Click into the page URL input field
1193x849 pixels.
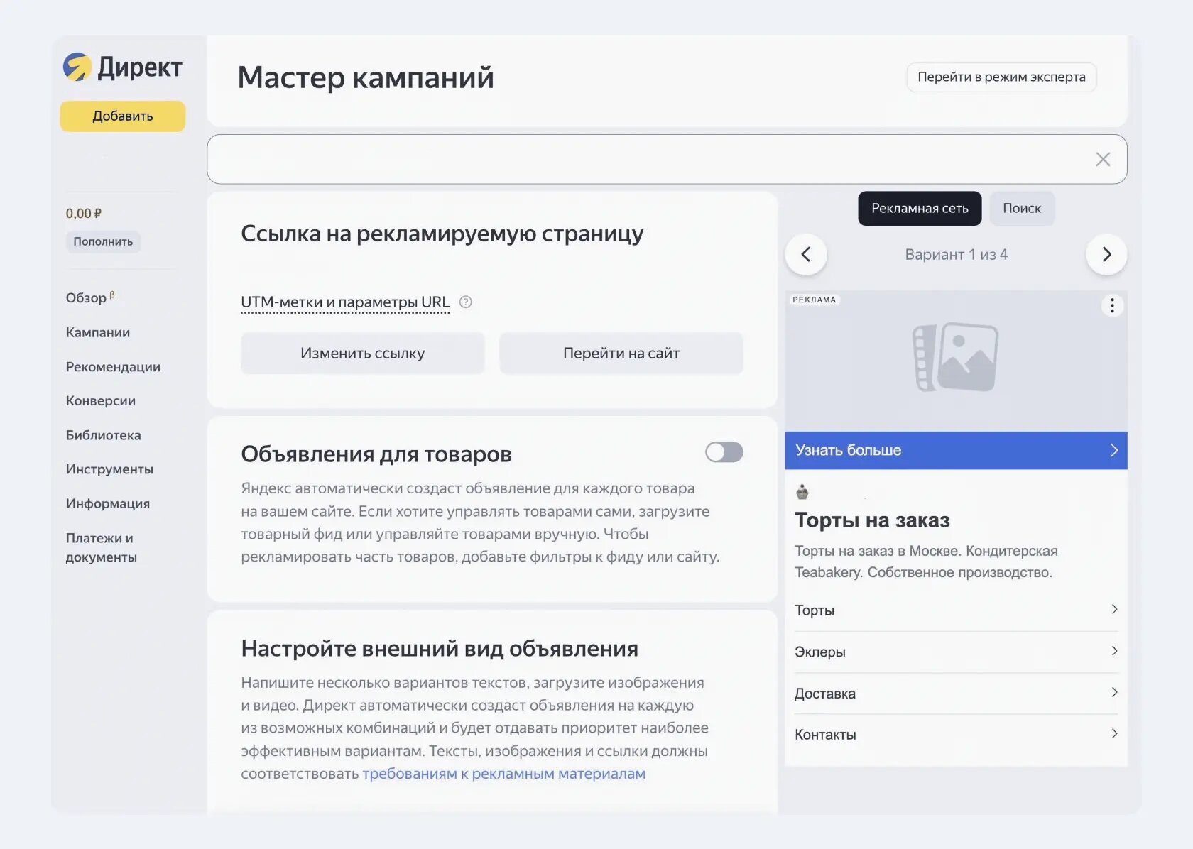667,159
